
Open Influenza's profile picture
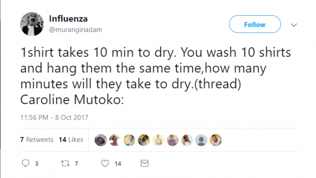pyautogui.click(x=32, y=24)
